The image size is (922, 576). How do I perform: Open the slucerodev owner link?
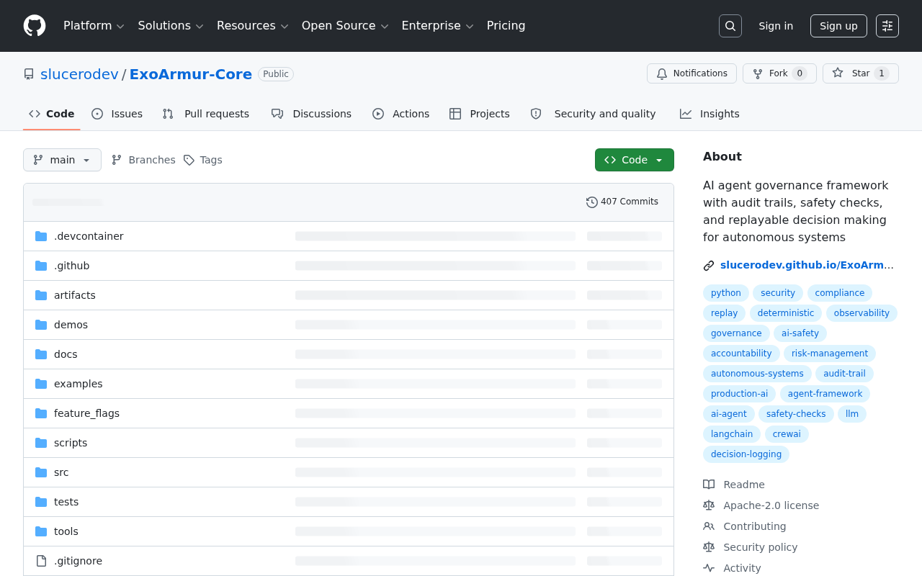(79, 74)
